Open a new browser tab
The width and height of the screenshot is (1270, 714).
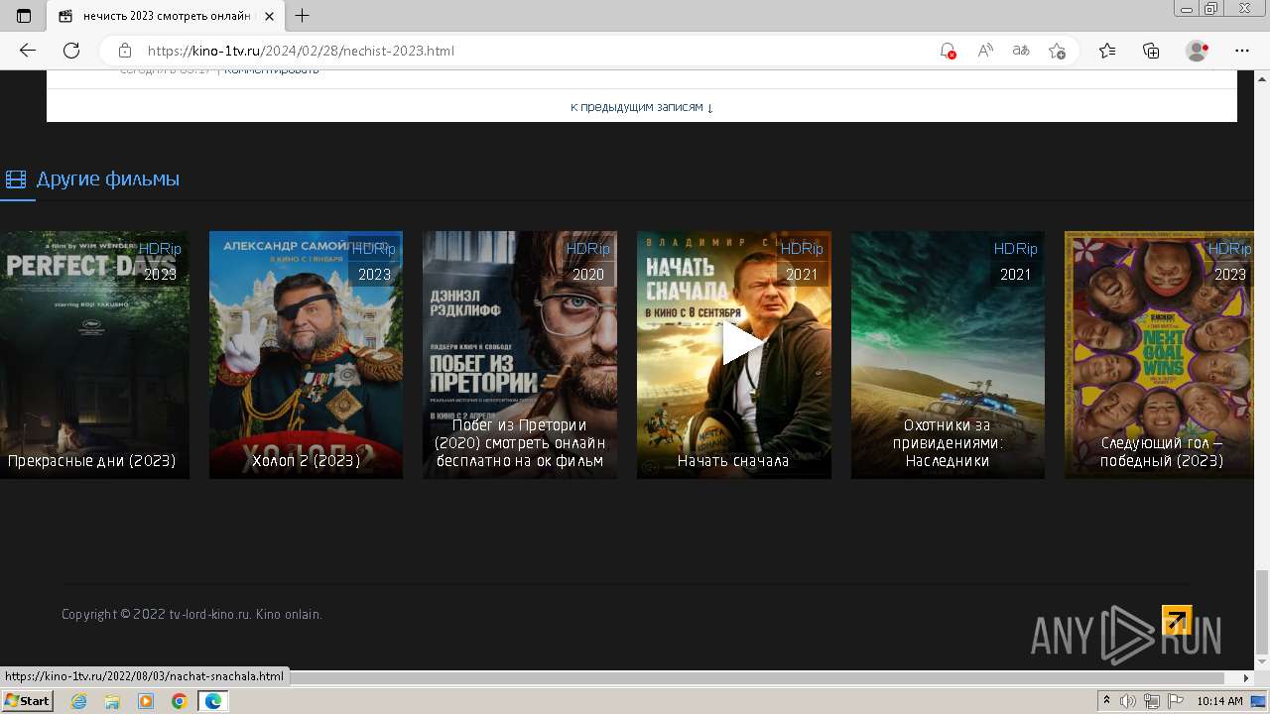point(303,16)
